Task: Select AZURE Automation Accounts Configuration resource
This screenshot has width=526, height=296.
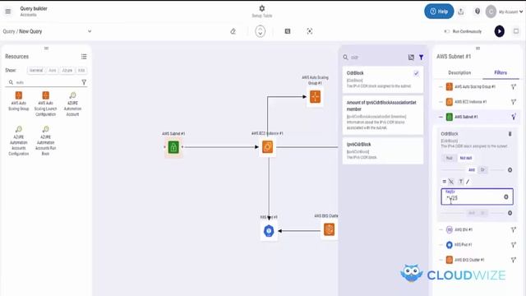Action: (x=19, y=141)
